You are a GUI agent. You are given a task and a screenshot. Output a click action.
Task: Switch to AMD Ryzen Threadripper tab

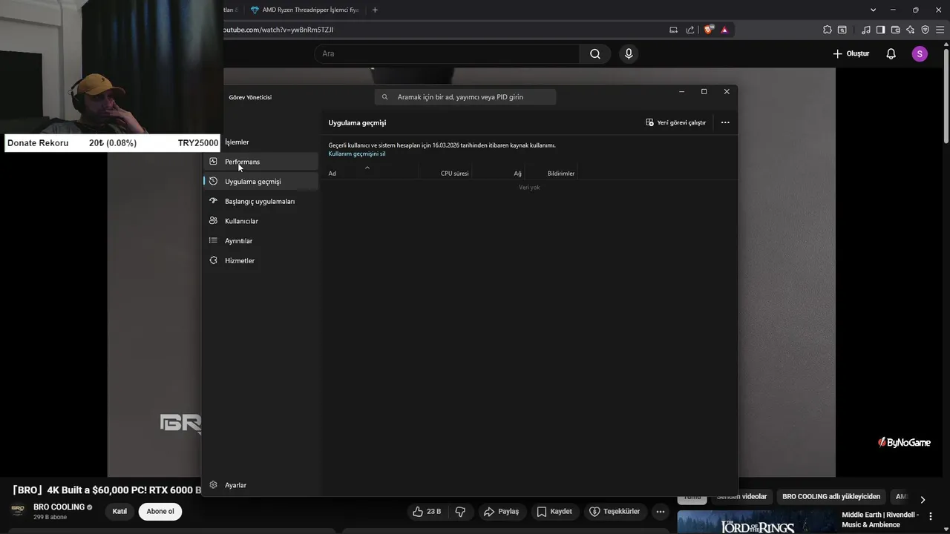click(305, 10)
